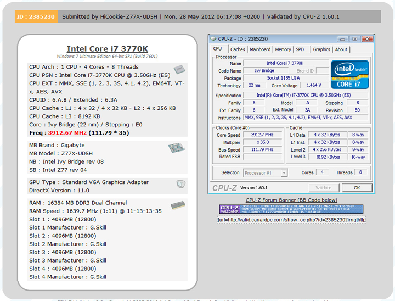Click the OK button in CPU-Z

[x=357, y=188]
